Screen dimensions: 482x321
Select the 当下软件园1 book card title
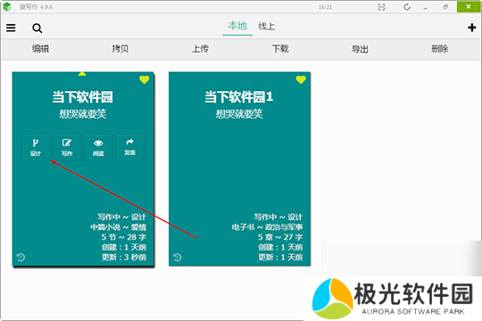tap(239, 97)
